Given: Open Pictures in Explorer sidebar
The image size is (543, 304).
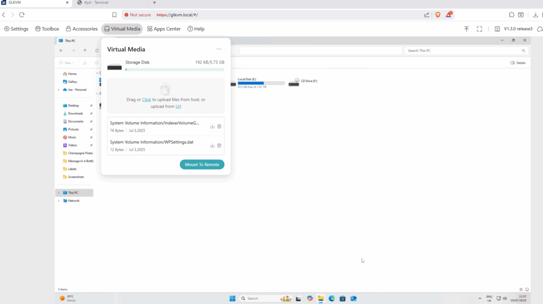Looking at the screenshot, I should pyautogui.click(x=73, y=129).
